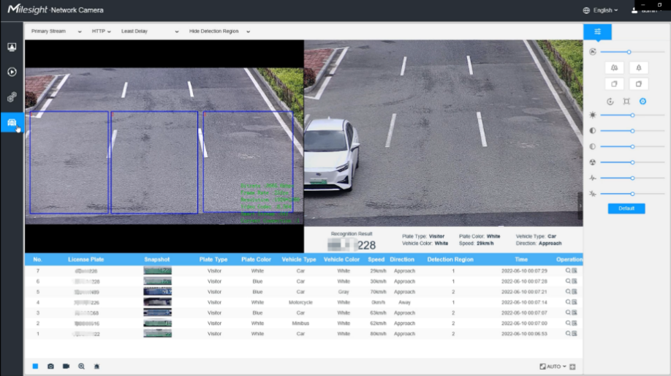Open the HTTP protocol dropdown

point(102,31)
